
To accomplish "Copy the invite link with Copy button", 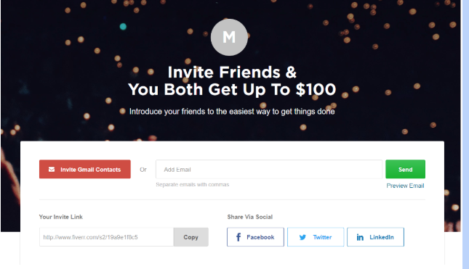I will click(x=191, y=237).
